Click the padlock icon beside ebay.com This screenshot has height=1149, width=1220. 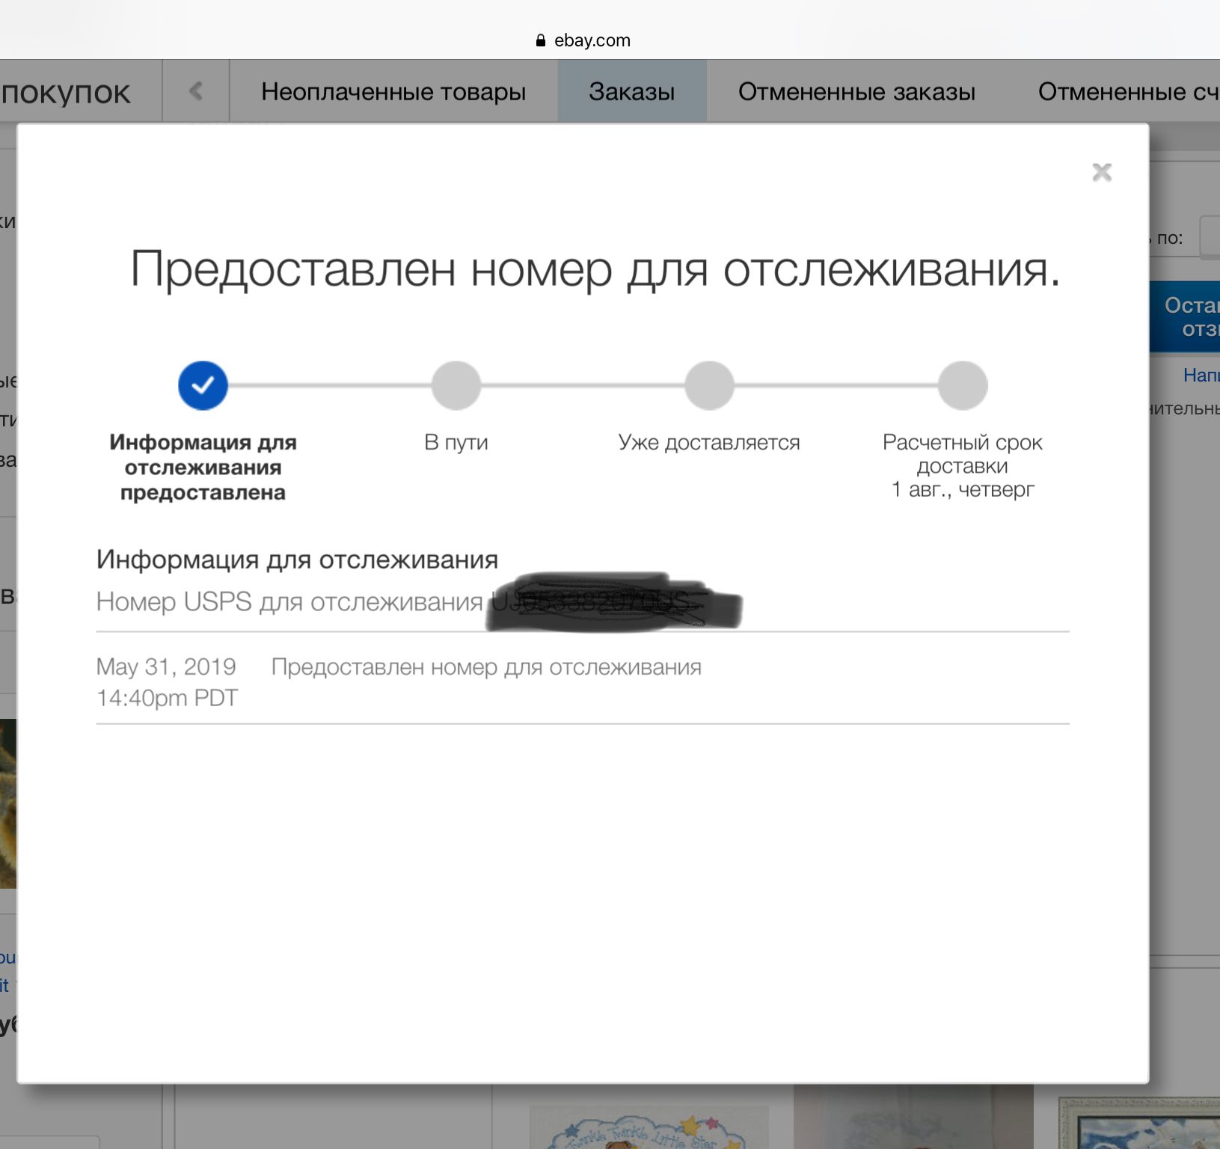(x=541, y=40)
